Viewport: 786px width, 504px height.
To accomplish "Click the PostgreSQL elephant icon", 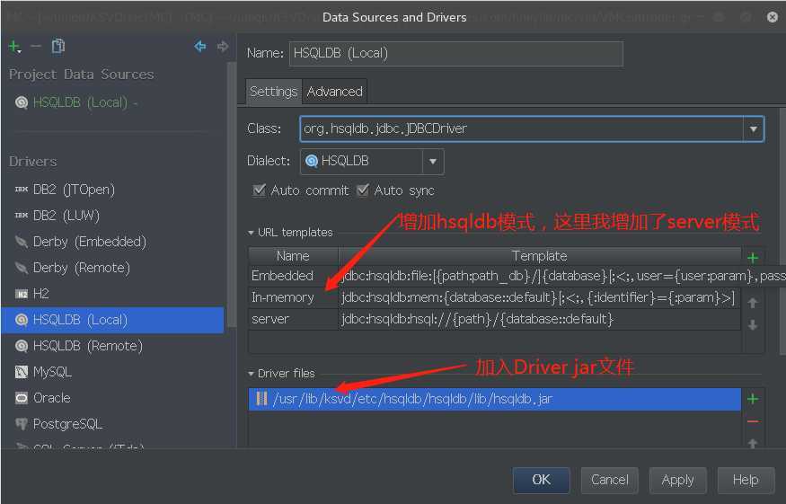I will (21, 424).
